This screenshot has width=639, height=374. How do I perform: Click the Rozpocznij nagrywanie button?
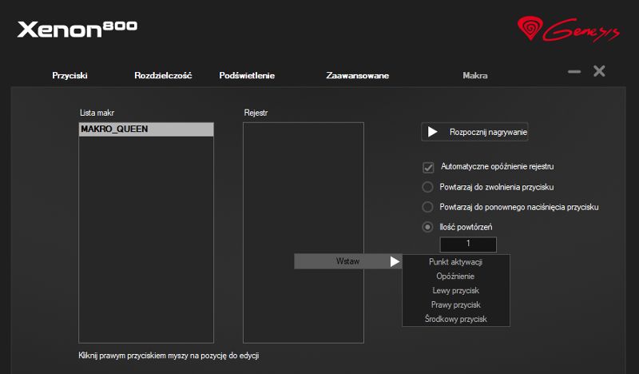(x=474, y=132)
